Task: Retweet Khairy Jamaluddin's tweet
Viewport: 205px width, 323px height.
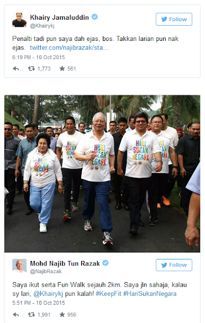Action: click(31, 69)
